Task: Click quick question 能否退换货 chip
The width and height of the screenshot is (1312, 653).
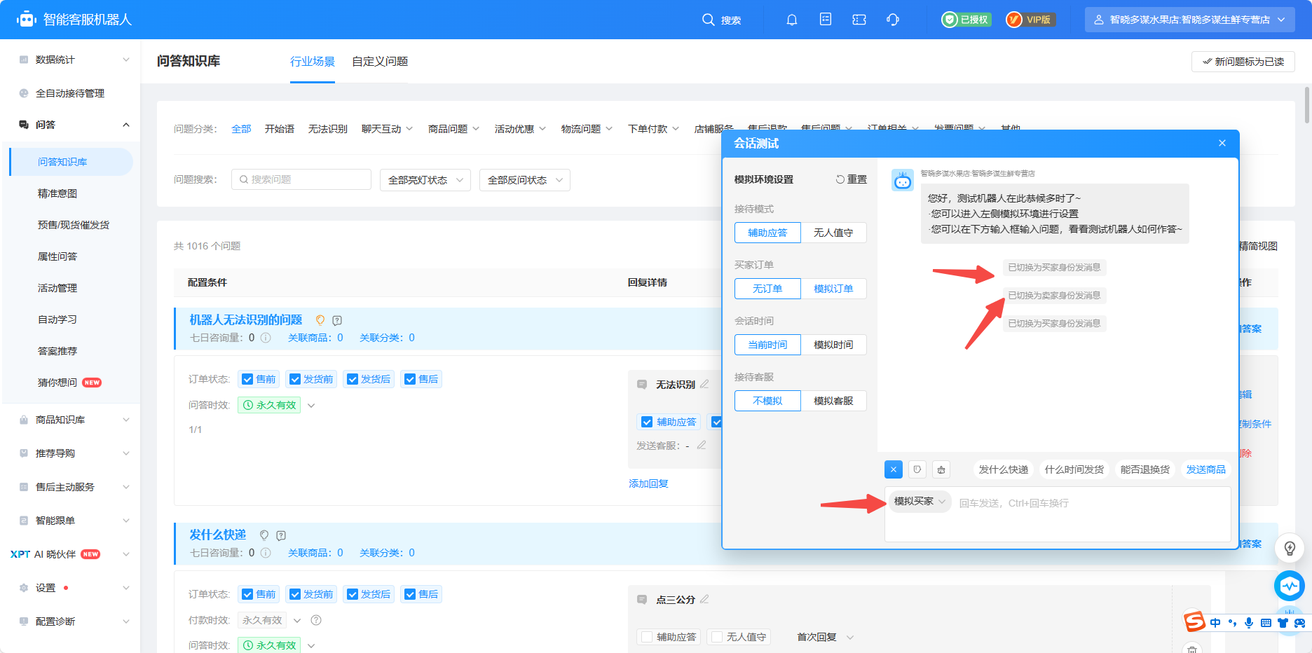Action: click(1145, 469)
